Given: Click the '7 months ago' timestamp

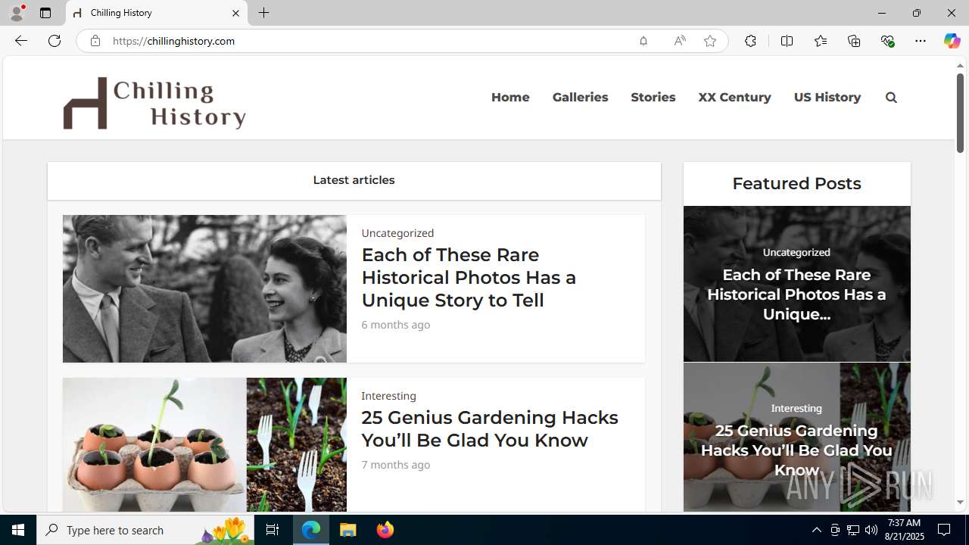Looking at the screenshot, I should click(x=396, y=465).
